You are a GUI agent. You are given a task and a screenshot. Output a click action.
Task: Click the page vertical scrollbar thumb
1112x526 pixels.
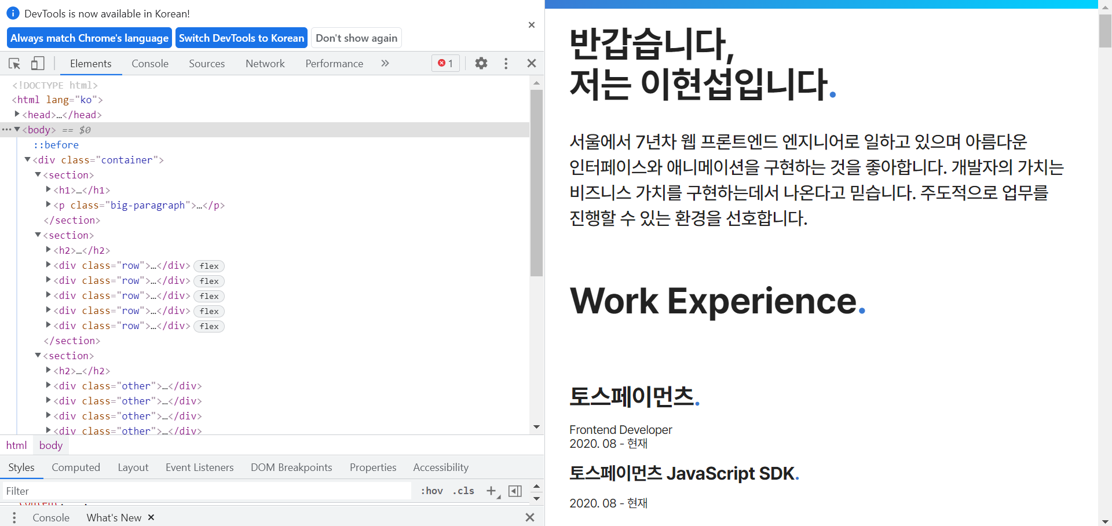(1105, 31)
